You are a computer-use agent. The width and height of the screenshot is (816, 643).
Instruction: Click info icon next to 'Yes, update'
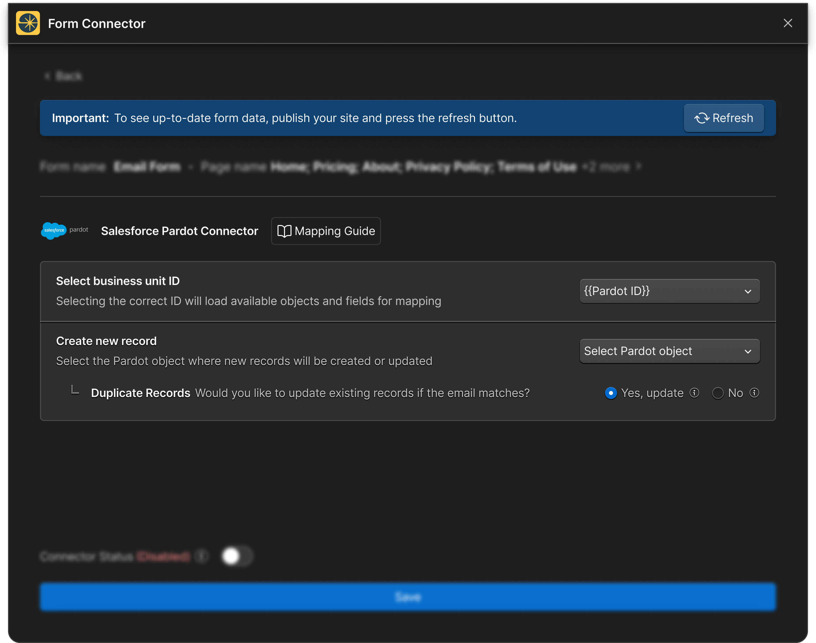tap(694, 393)
